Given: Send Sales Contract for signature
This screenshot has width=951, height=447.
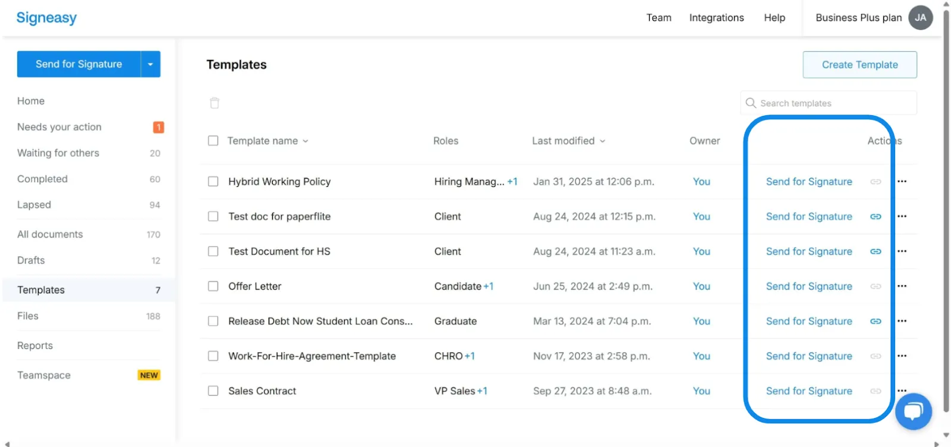Looking at the screenshot, I should [x=809, y=391].
